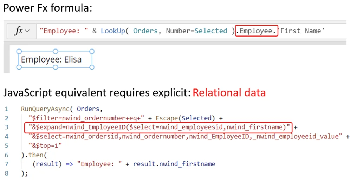Select the "Employee: Elisa" label control
Image resolution: width=351 pixels, height=184 pixels.
(x=52, y=59)
